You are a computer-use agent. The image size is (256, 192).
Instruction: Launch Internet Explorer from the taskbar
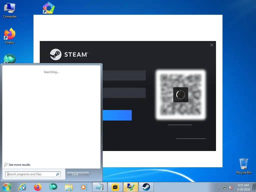click(x=22, y=187)
